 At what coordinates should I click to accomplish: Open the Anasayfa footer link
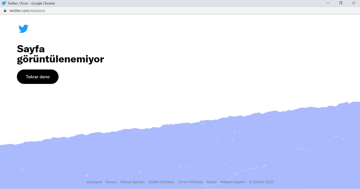94,182
